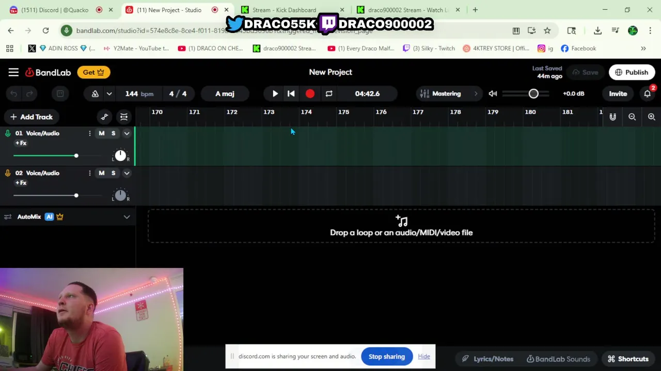Image resolution: width=661 pixels, height=371 pixels.
Task: Solo track 01 Voice/Audio
Action: pos(114,133)
